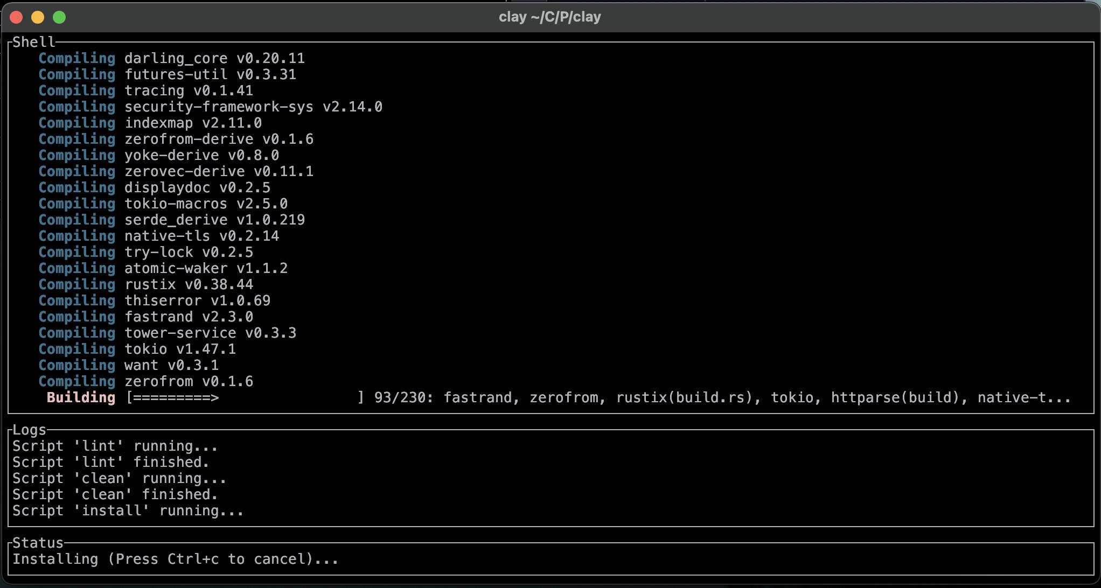Click the "Script 'lint' finished." log entry
The image size is (1101, 588).
110,462
